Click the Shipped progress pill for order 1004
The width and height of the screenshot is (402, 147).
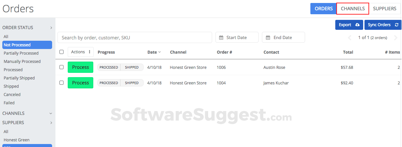click(x=132, y=83)
